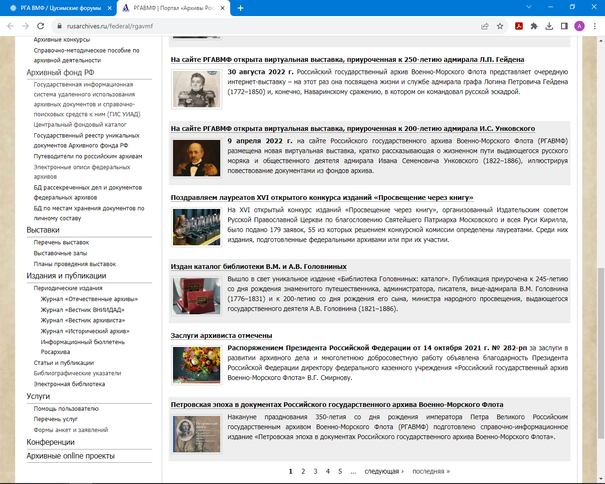Open Просвещение через книгу contest thumbnail
This screenshot has height=484, width=605.
click(x=197, y=227)
